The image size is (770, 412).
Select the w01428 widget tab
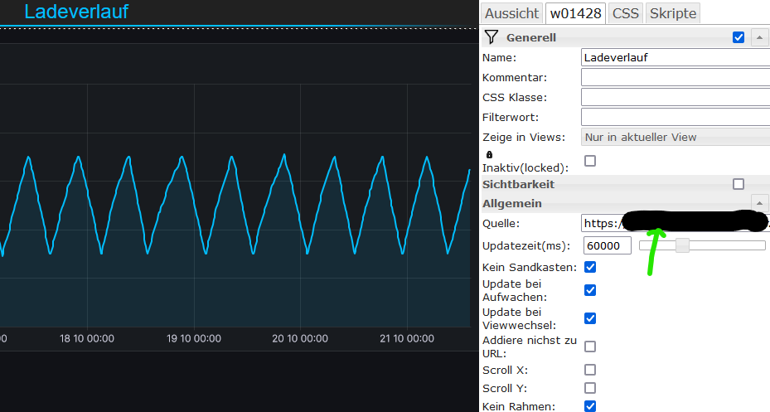575,13
